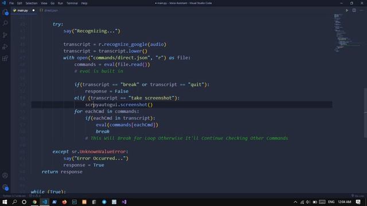The image size is (367, 206).
Task: Click the pyautogui.screenshot() line
Action: pos(119,105)
